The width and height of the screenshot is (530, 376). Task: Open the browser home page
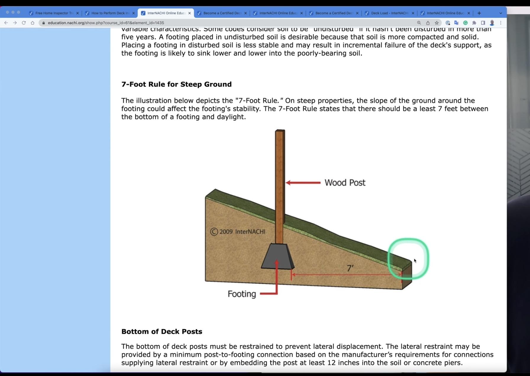(33, 23)
